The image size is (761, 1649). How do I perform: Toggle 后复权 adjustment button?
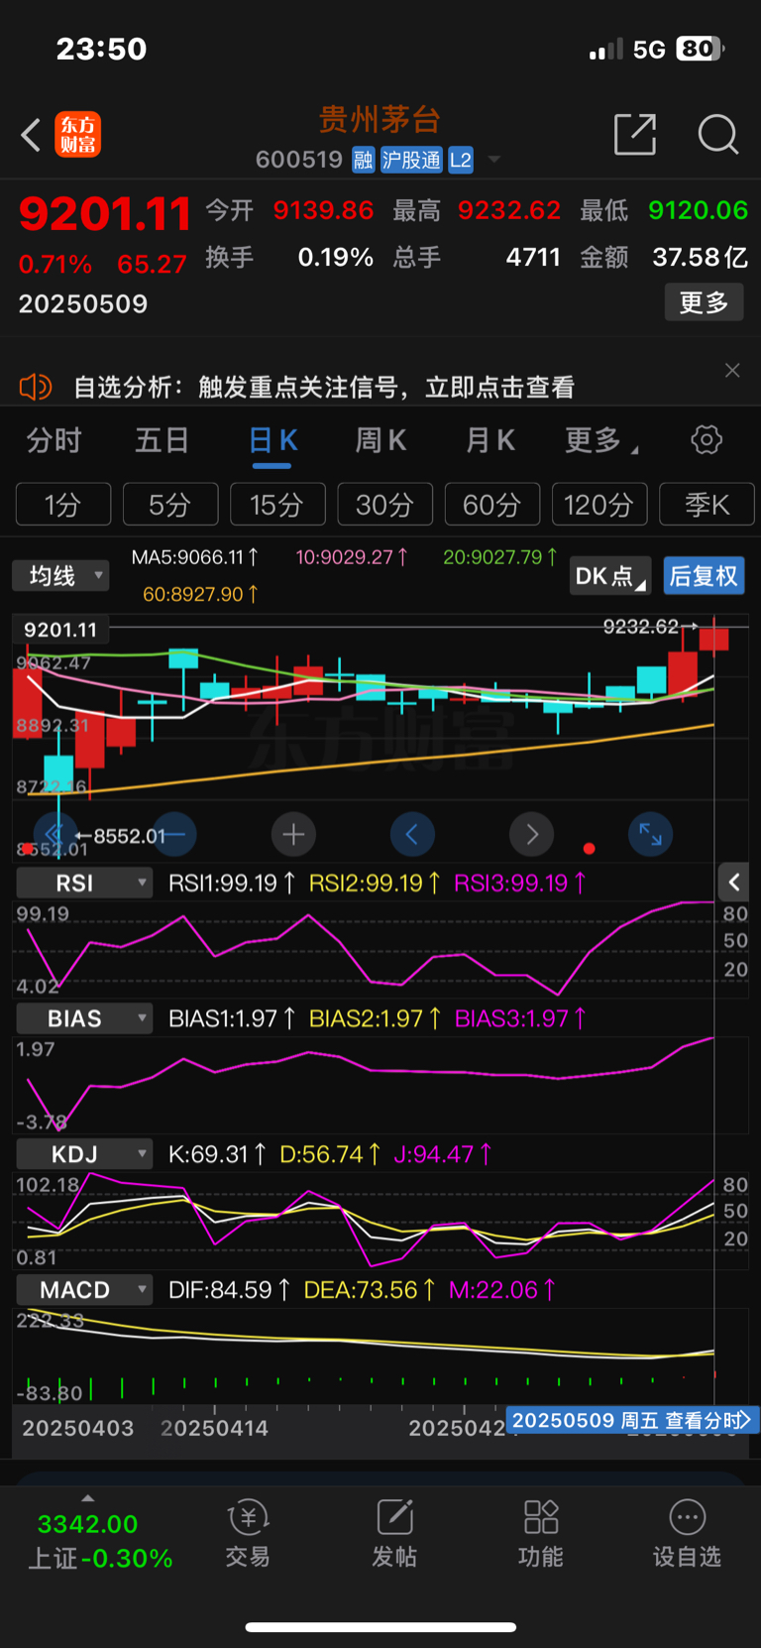pos(704,576)
